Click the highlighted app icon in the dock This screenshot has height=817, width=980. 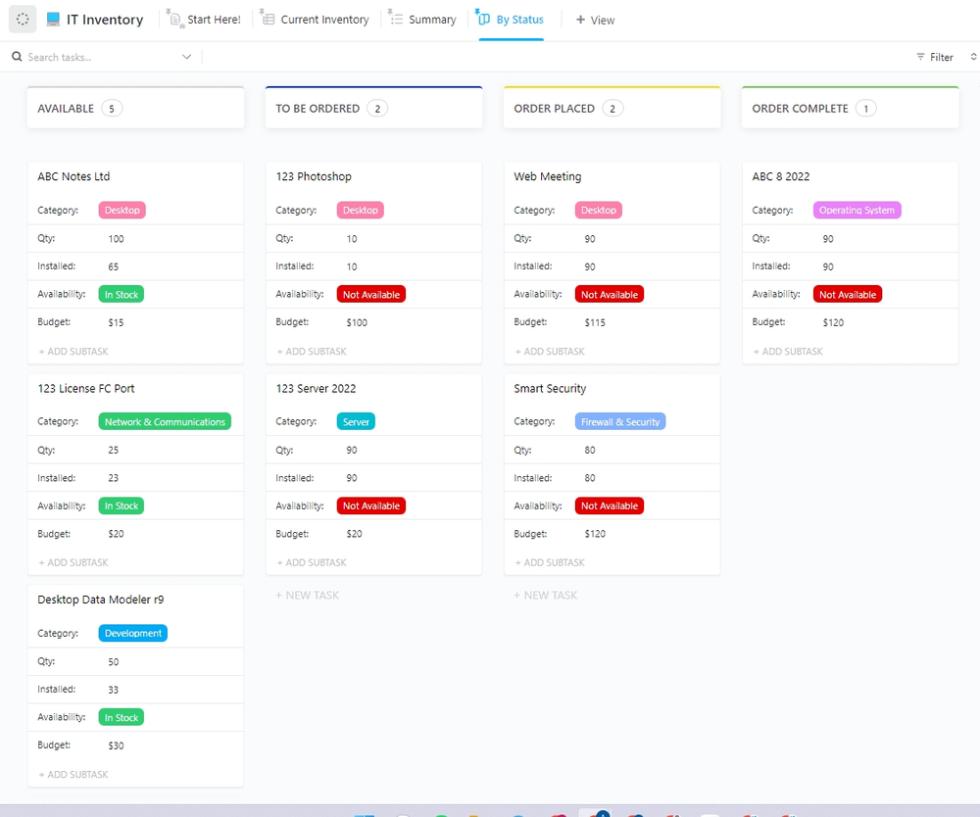597,813
